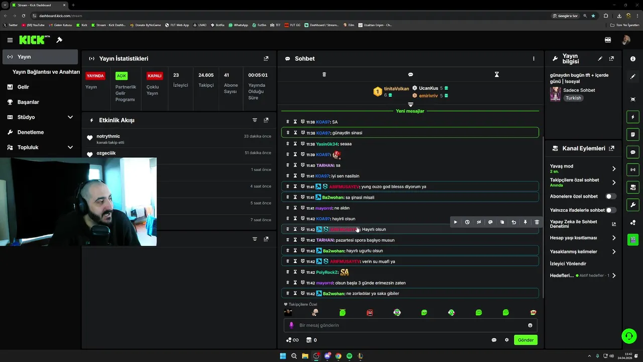This screenshot has height=362, width=643.
Task: Jump to Yeni mesajlar in chat
Action: click(410, 111)
